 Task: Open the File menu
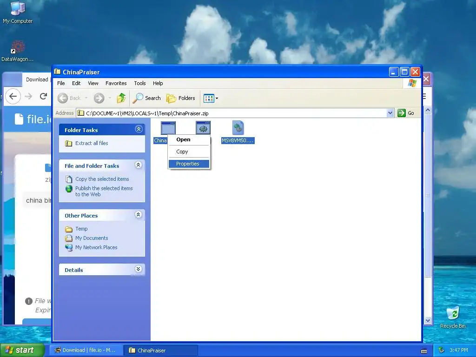61,83
